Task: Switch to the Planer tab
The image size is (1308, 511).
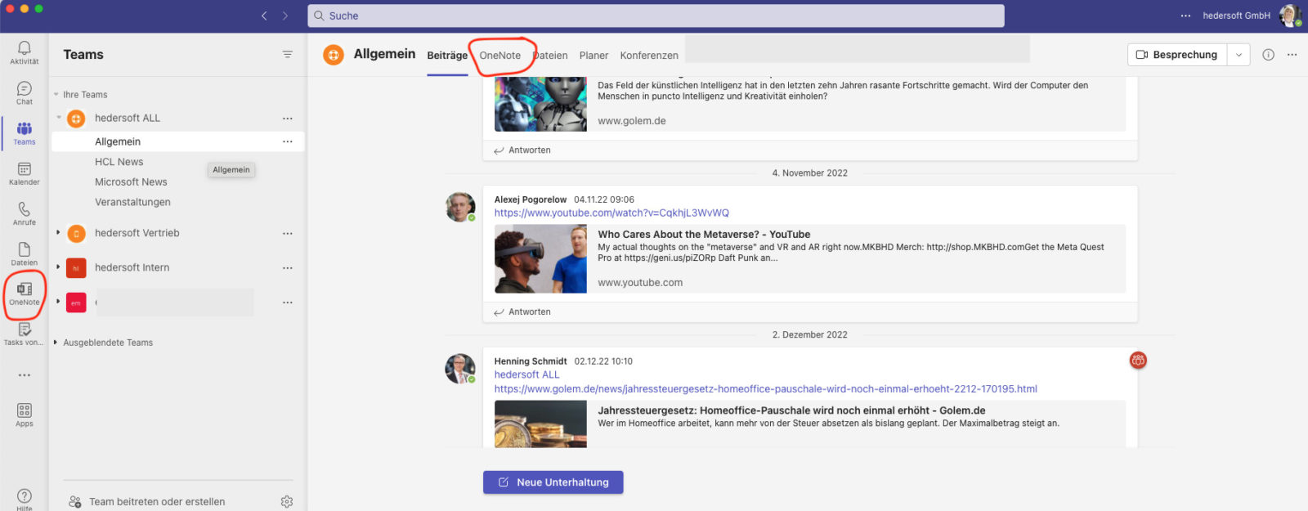Action: click(594, 56)
